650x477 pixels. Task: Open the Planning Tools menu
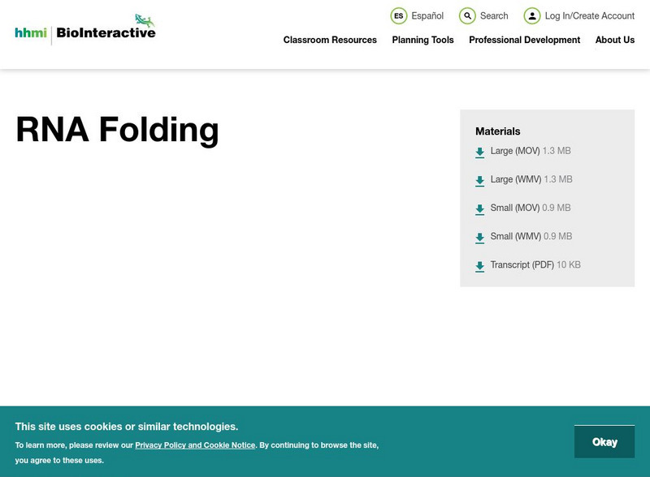click(x=422, y=40)
